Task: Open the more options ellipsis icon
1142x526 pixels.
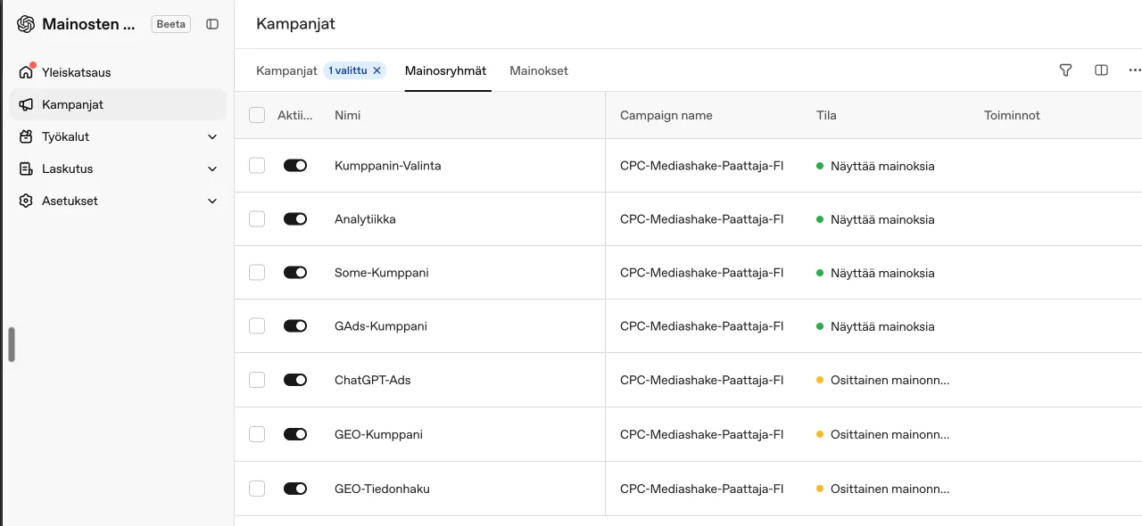Action: [x=1135, y=70]
